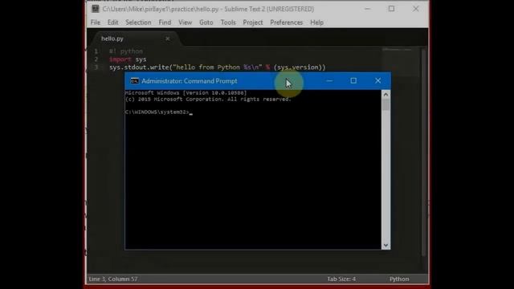Maximize the Command Prompt window
Image resolution: width=514 pixels, height=289 pixels.
[353, 80]
